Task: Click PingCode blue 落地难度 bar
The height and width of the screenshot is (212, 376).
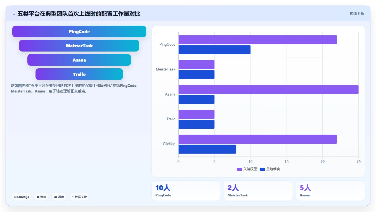Action: coord(214,50)
